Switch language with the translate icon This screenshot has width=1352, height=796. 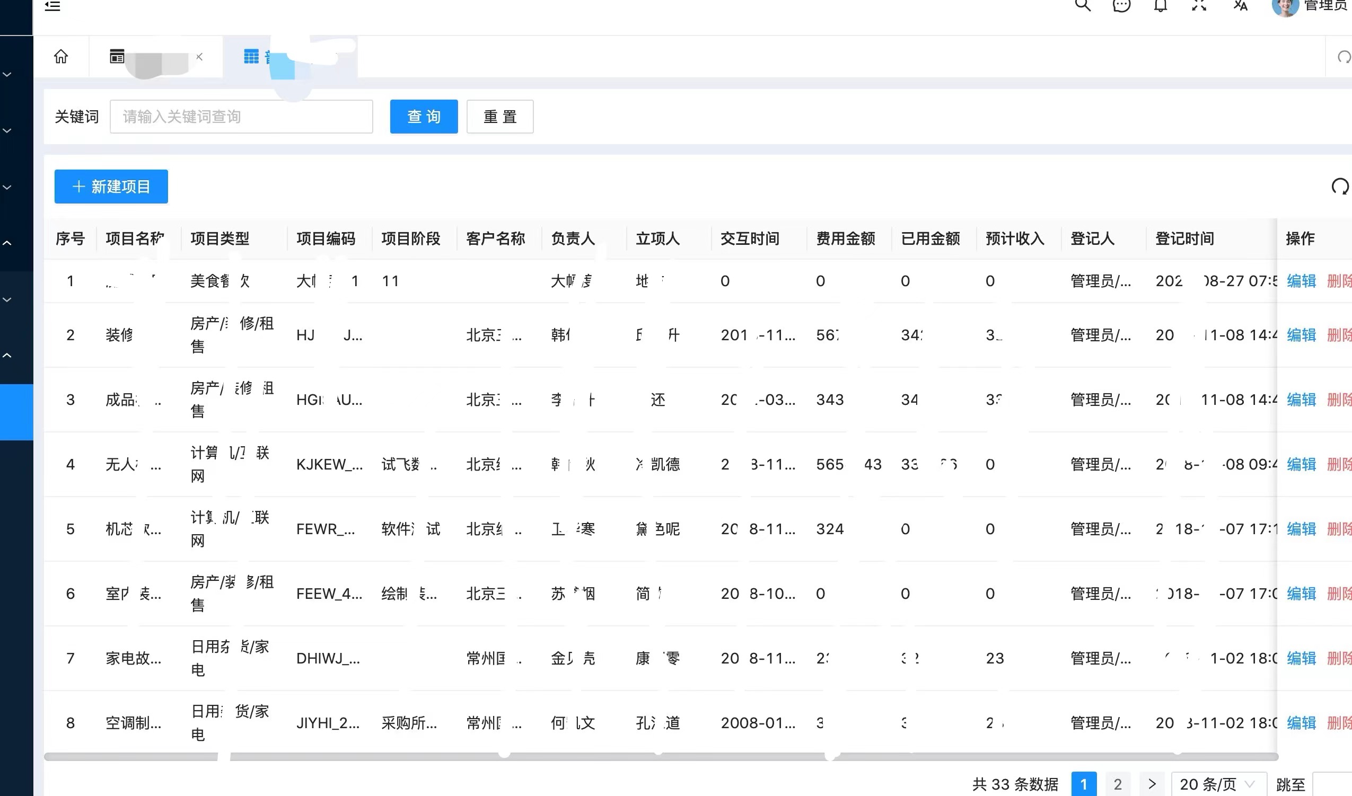tap(1240, 5)
